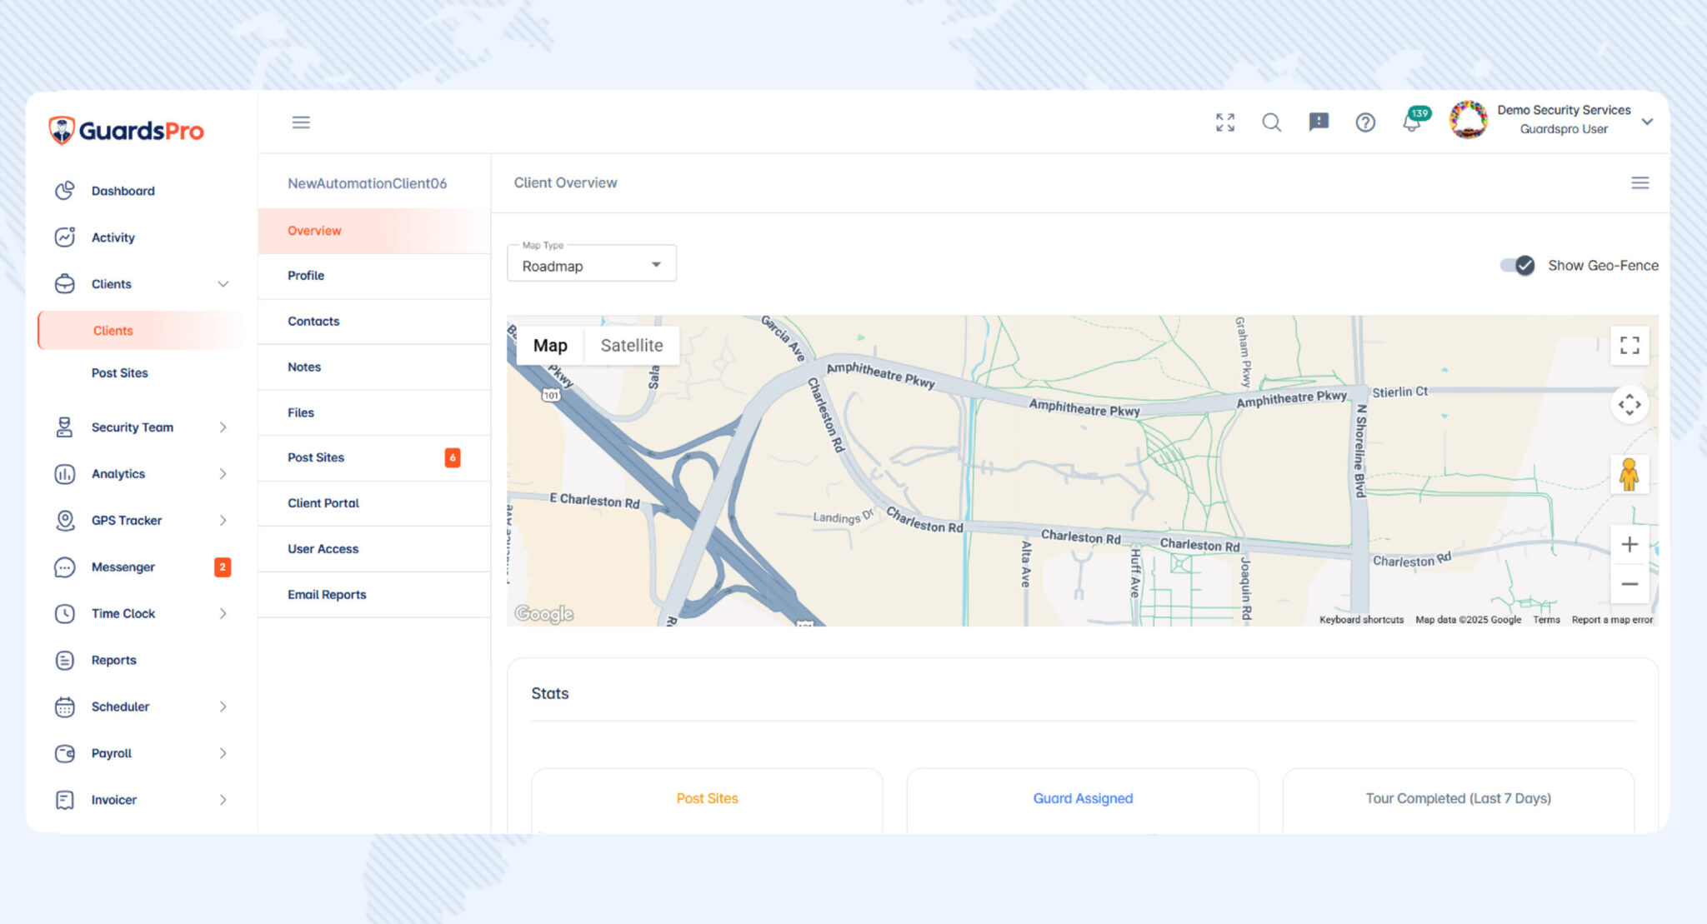1707x924 pixels.
Task: Click the Security Team guard icon
Action: pyautogui.click(x=64, y=427)
